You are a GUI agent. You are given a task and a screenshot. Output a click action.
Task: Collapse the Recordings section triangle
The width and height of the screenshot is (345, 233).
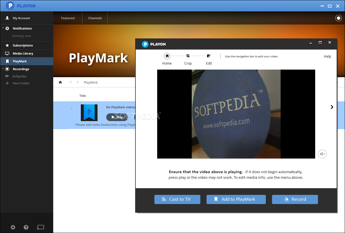(3, 68)
